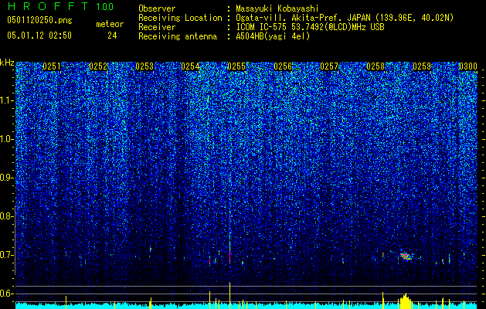Click the Receiving antenna field label
This screenshot has width=486, height=309.
click(x=178, y=36)
